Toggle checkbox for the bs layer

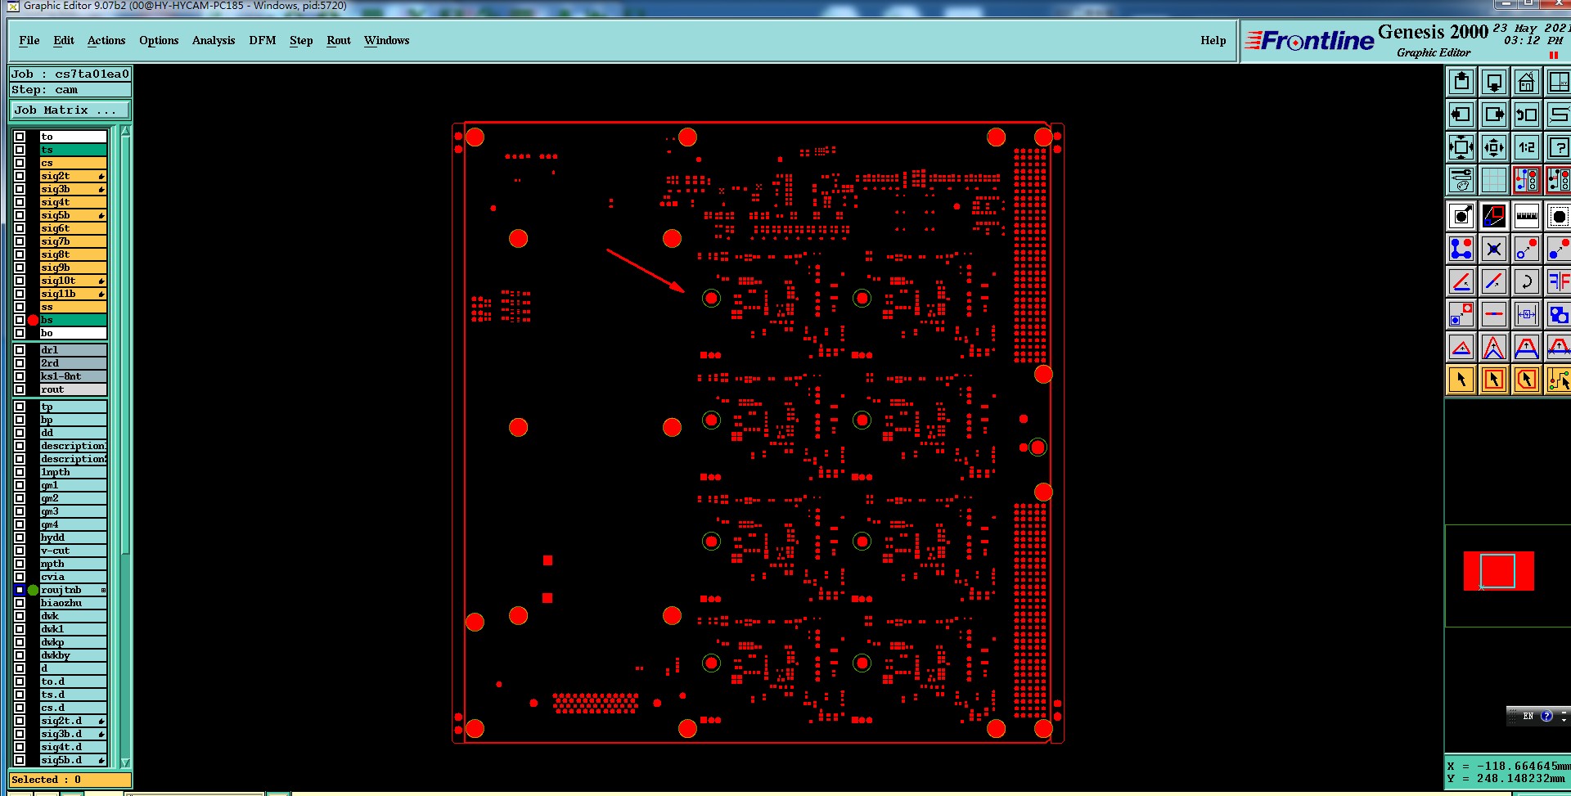tap(20, 320)
